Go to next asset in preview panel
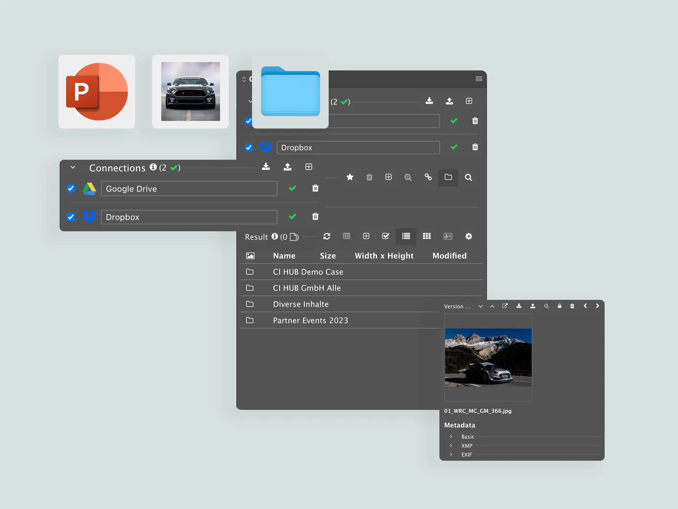678x509 pixels. pos(597,306)
